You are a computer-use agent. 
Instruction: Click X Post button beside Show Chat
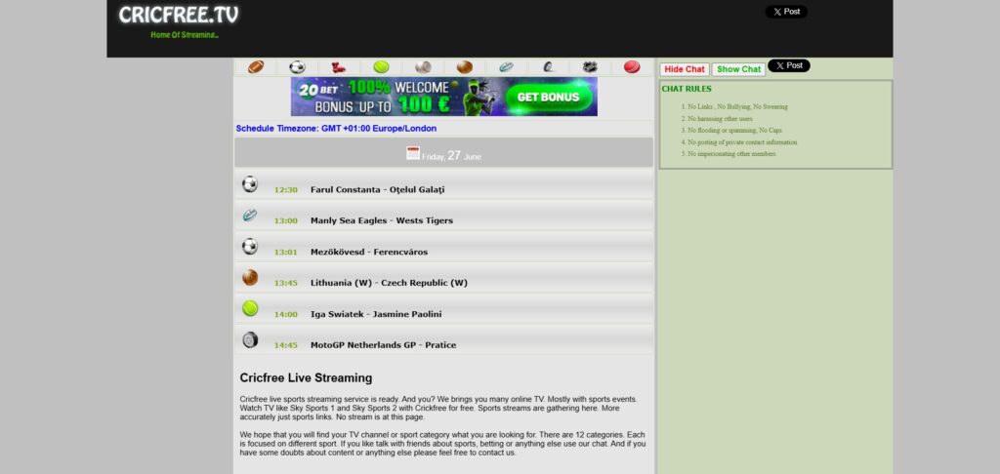click(789, 65)
